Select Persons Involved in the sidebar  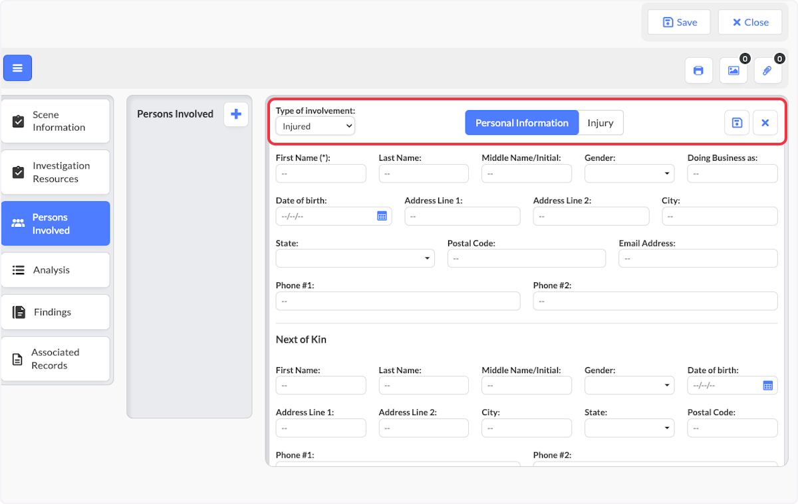click(x=55, y=224)
